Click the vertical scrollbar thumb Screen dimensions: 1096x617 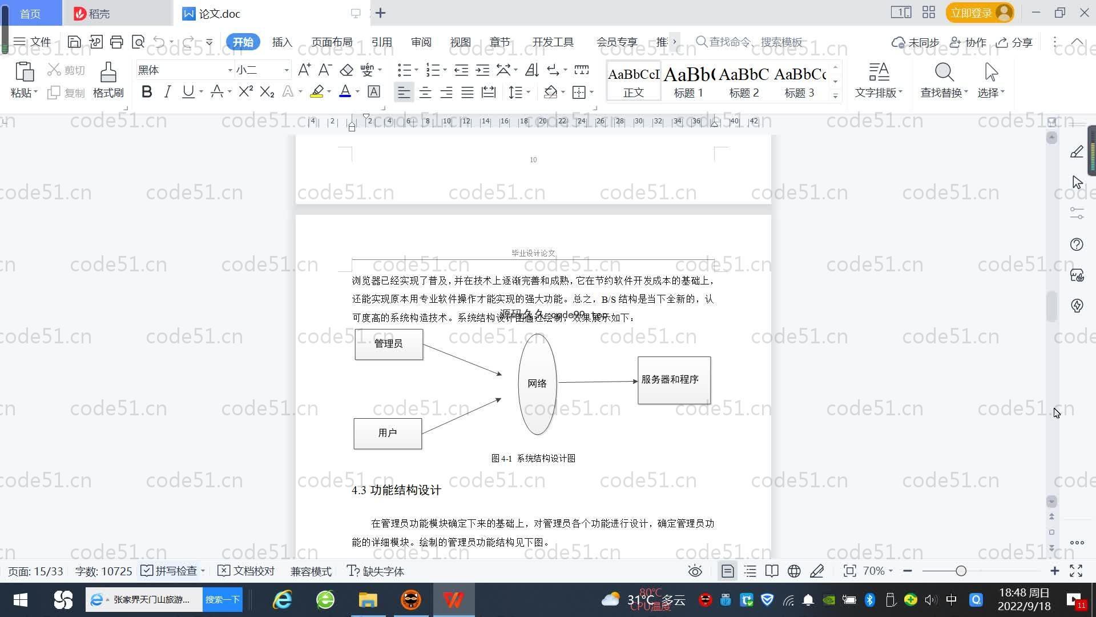1051,307
